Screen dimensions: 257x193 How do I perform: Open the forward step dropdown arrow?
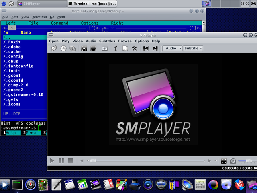tap(216, 161)
